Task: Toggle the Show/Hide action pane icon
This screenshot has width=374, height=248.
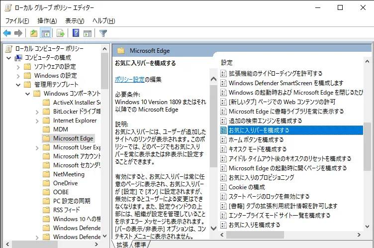Action: [x=88, y=33]
